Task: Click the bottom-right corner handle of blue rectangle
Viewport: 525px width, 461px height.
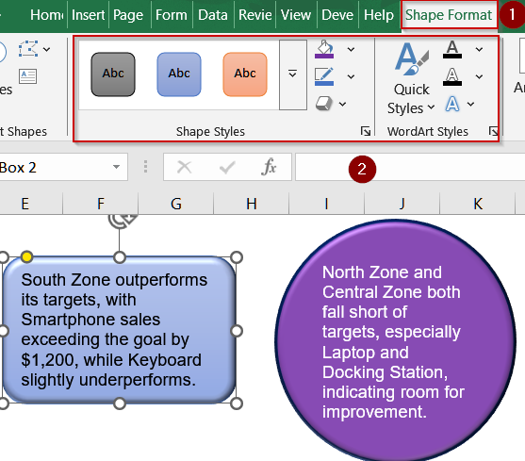Action: [237, 403]
